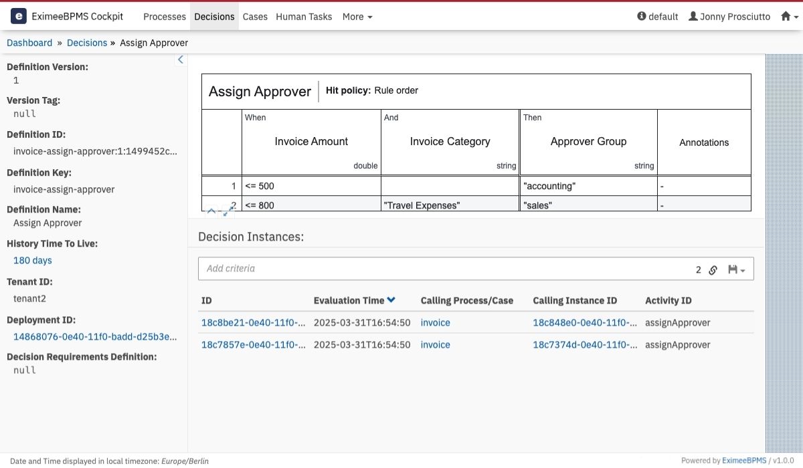Click the EximeeBPMS Cockpit title

tap(78, 17)
